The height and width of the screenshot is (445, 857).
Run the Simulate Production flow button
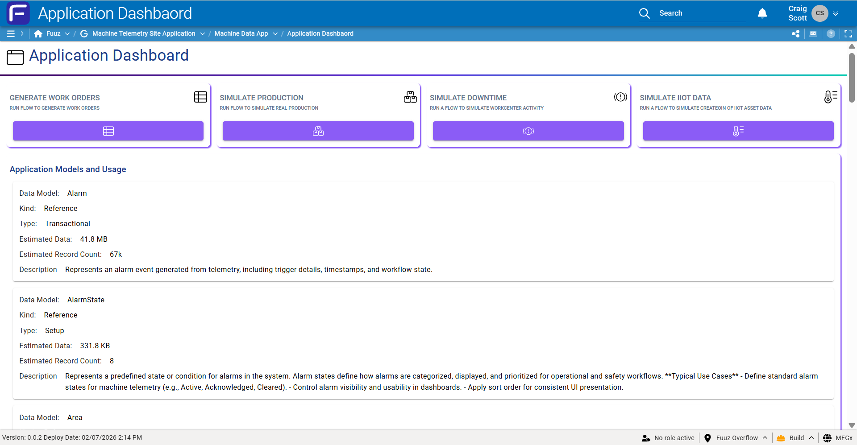pyautogui.click(x=318, y=131)
